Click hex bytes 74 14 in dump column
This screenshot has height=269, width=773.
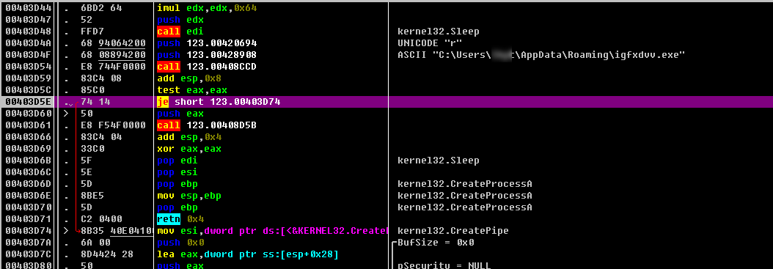[98, 102]
